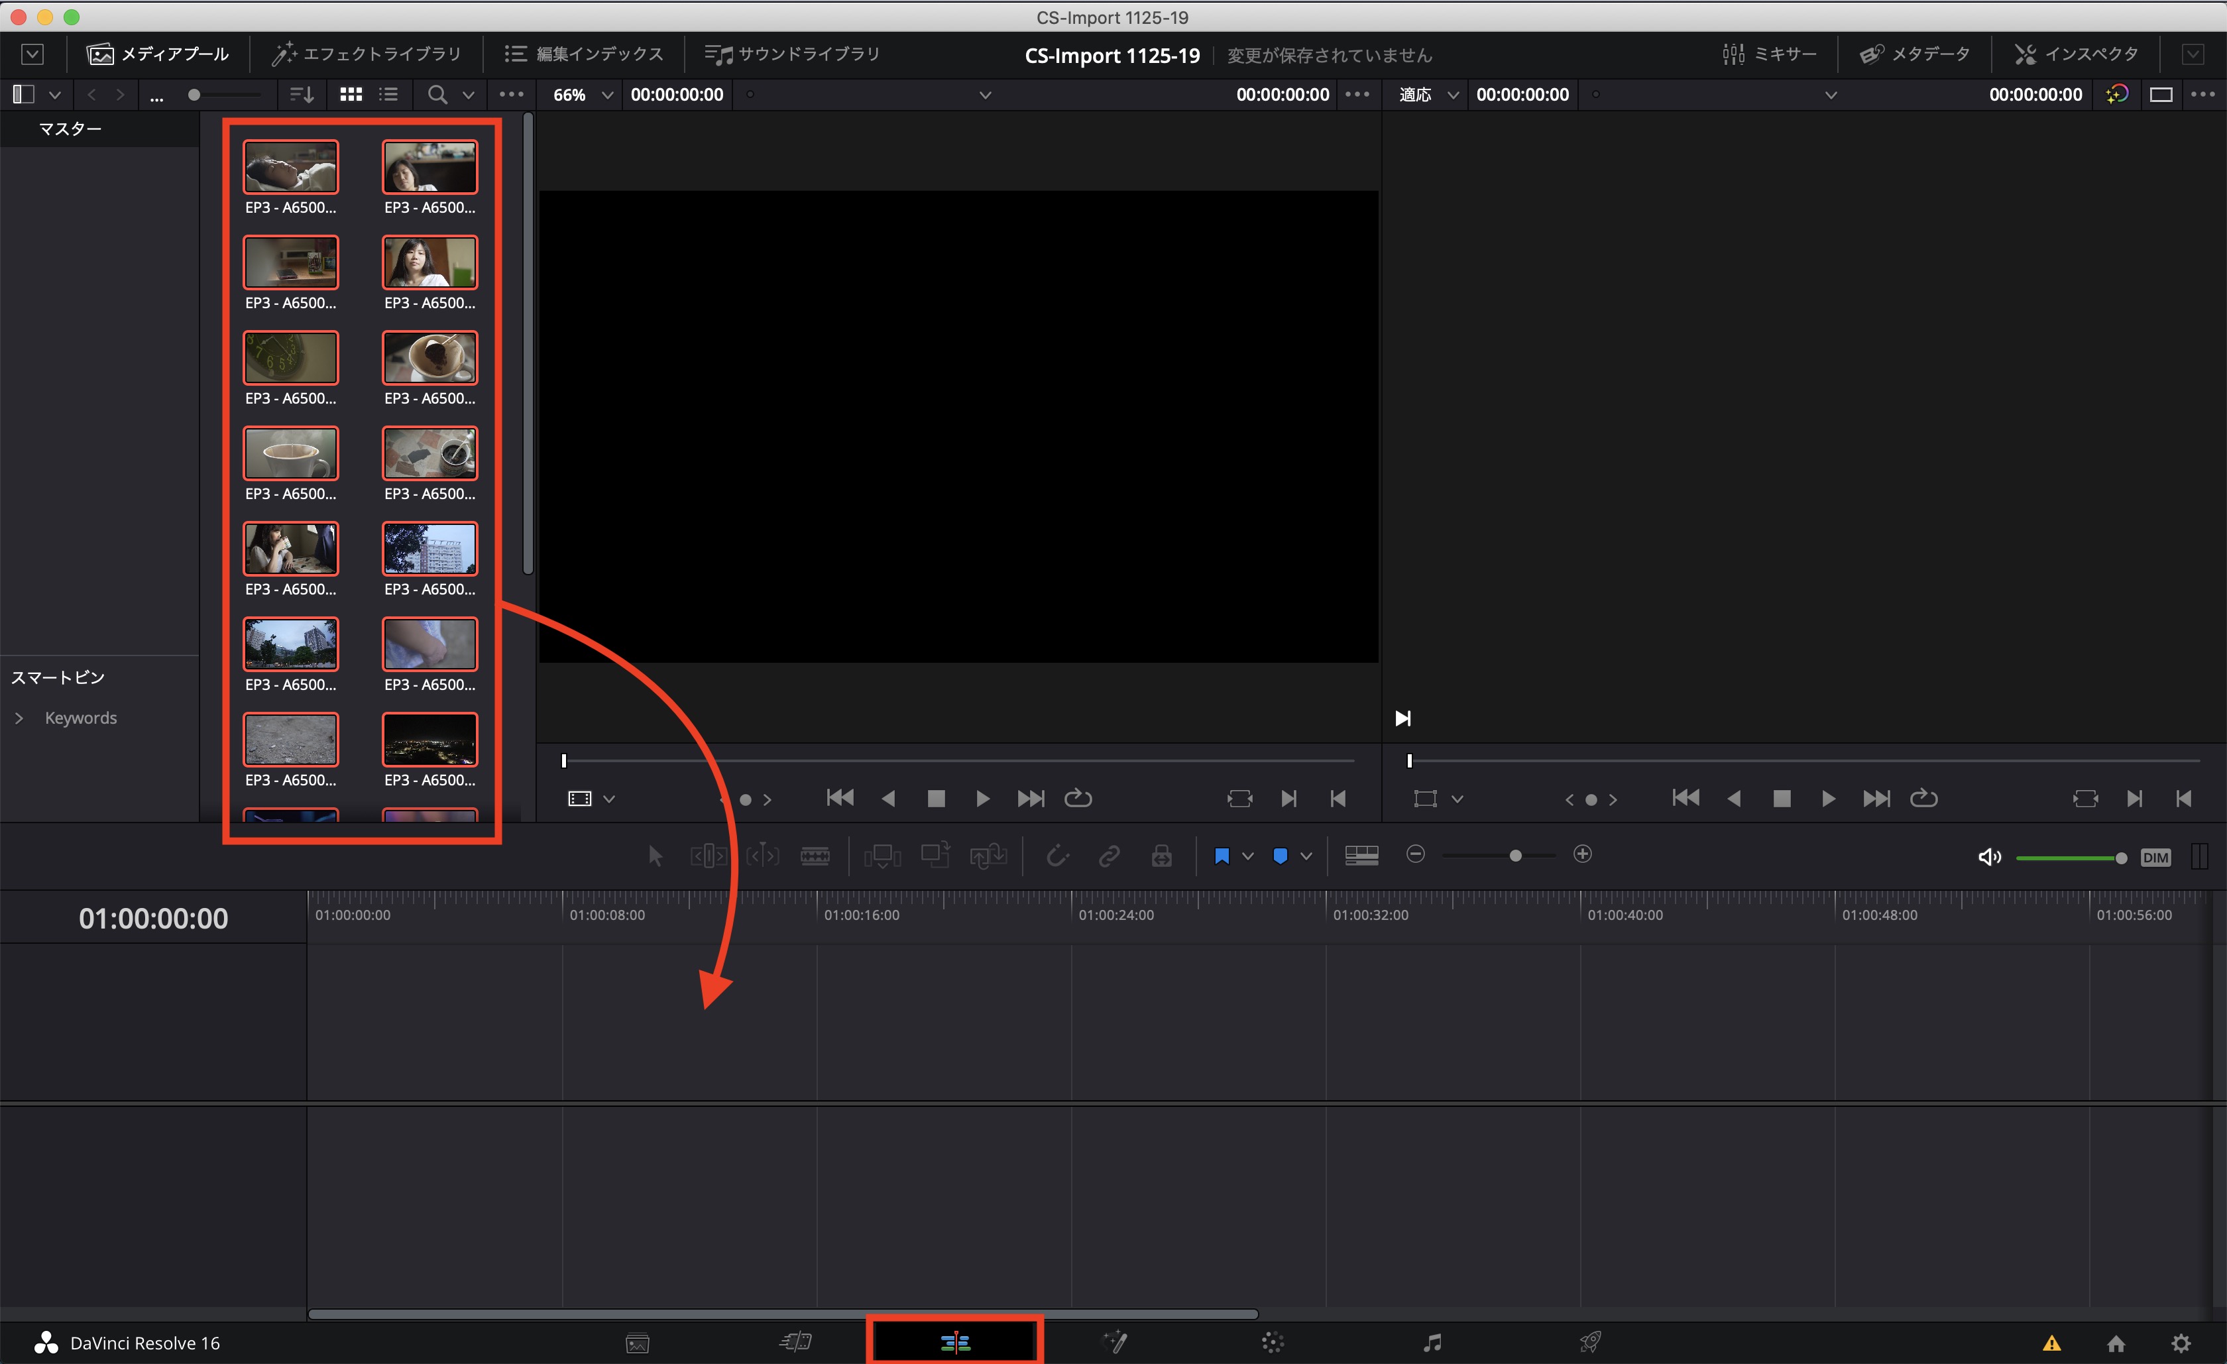Image resolution: width=2227 pixels, height=1364 pixels.
Task: Open the Color page icon
Action: click(1273, 1342)
